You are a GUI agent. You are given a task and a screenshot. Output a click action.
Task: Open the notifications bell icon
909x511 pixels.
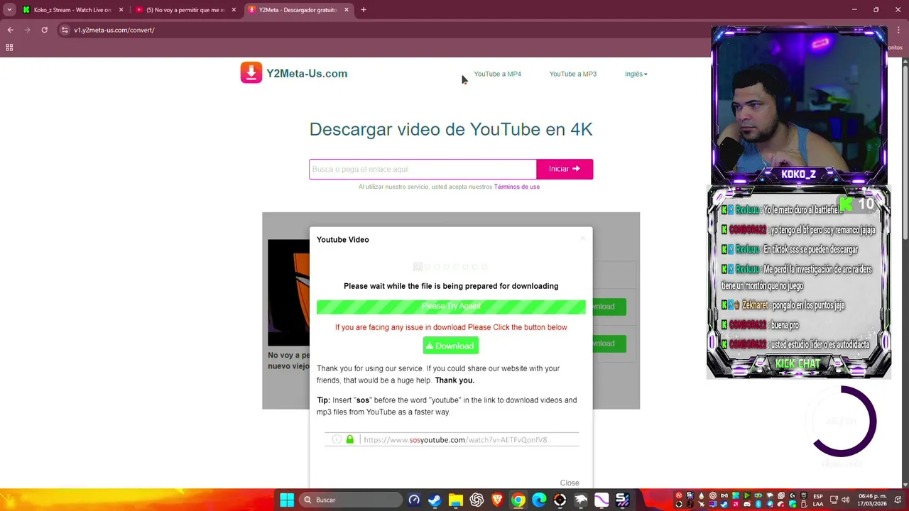pyautogui.click(x=898, y=500)
